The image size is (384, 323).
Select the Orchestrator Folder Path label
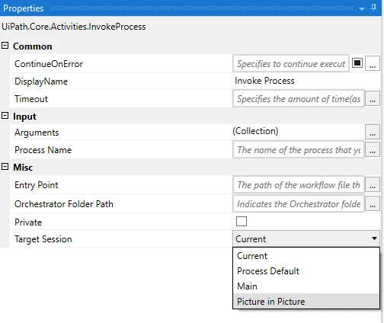click(64, 204)
